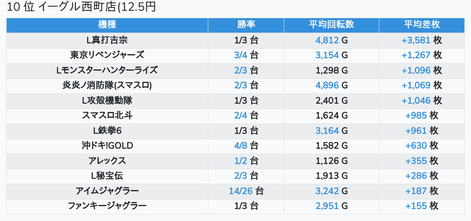Screen dimensions: 471x221
Task: Select L攻殻機動隊 machine name
Action: 107,100
